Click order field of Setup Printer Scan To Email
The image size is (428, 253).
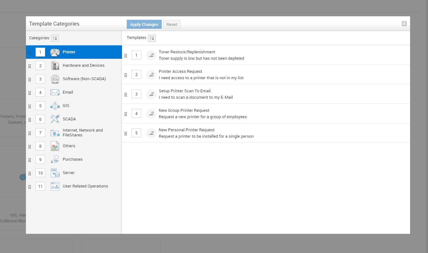(136, 94)
